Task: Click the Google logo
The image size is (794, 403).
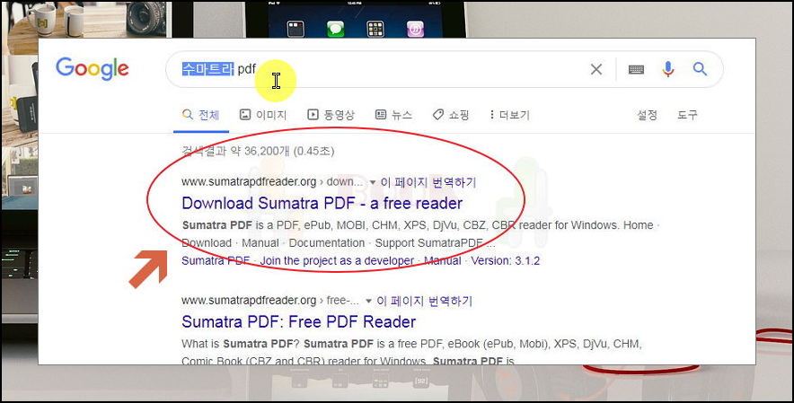Action: pos(93,68)
